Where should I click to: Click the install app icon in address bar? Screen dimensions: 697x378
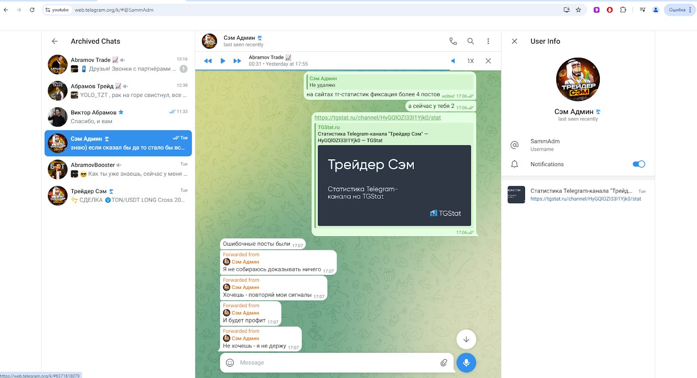tap(566, 10)
